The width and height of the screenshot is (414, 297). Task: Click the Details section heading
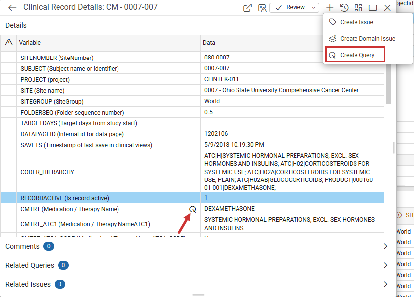pyautogui.click(x=16, y=25)
